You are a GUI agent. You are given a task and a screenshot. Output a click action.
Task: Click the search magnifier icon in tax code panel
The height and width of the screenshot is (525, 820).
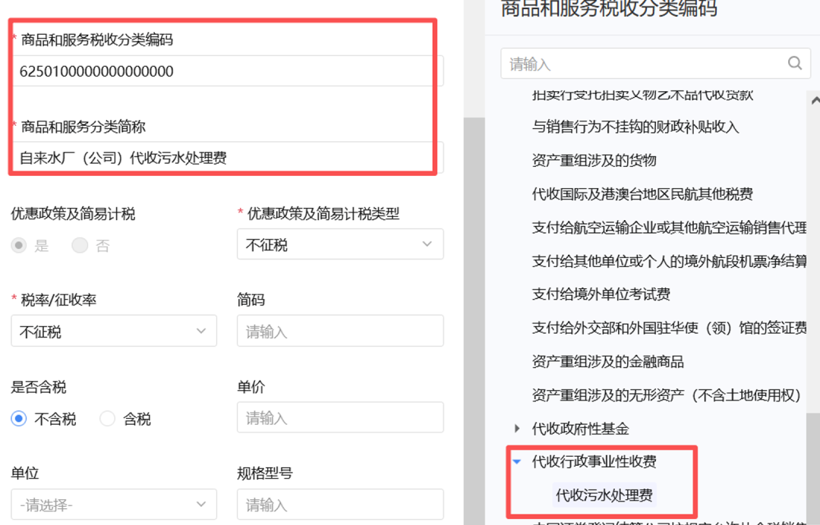(x=794, y=64)
